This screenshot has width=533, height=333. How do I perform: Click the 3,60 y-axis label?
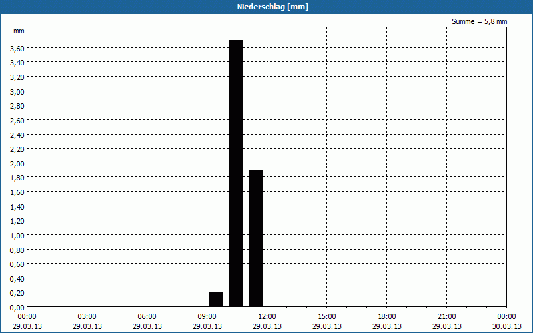(x=17, y=49)
